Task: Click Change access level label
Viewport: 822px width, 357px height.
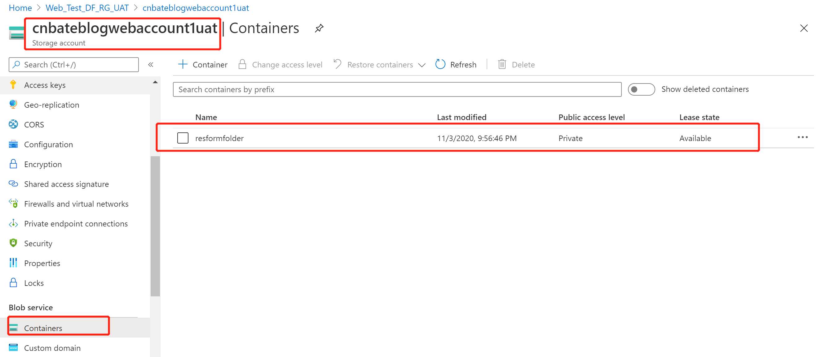Action: (287, 65)
